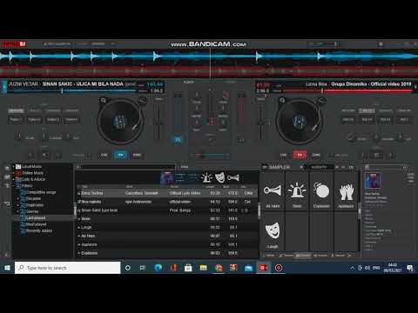The width and height of the screenshot is (418, 313).
Task: Click left deck CUE button
Action: click(104, 155)
